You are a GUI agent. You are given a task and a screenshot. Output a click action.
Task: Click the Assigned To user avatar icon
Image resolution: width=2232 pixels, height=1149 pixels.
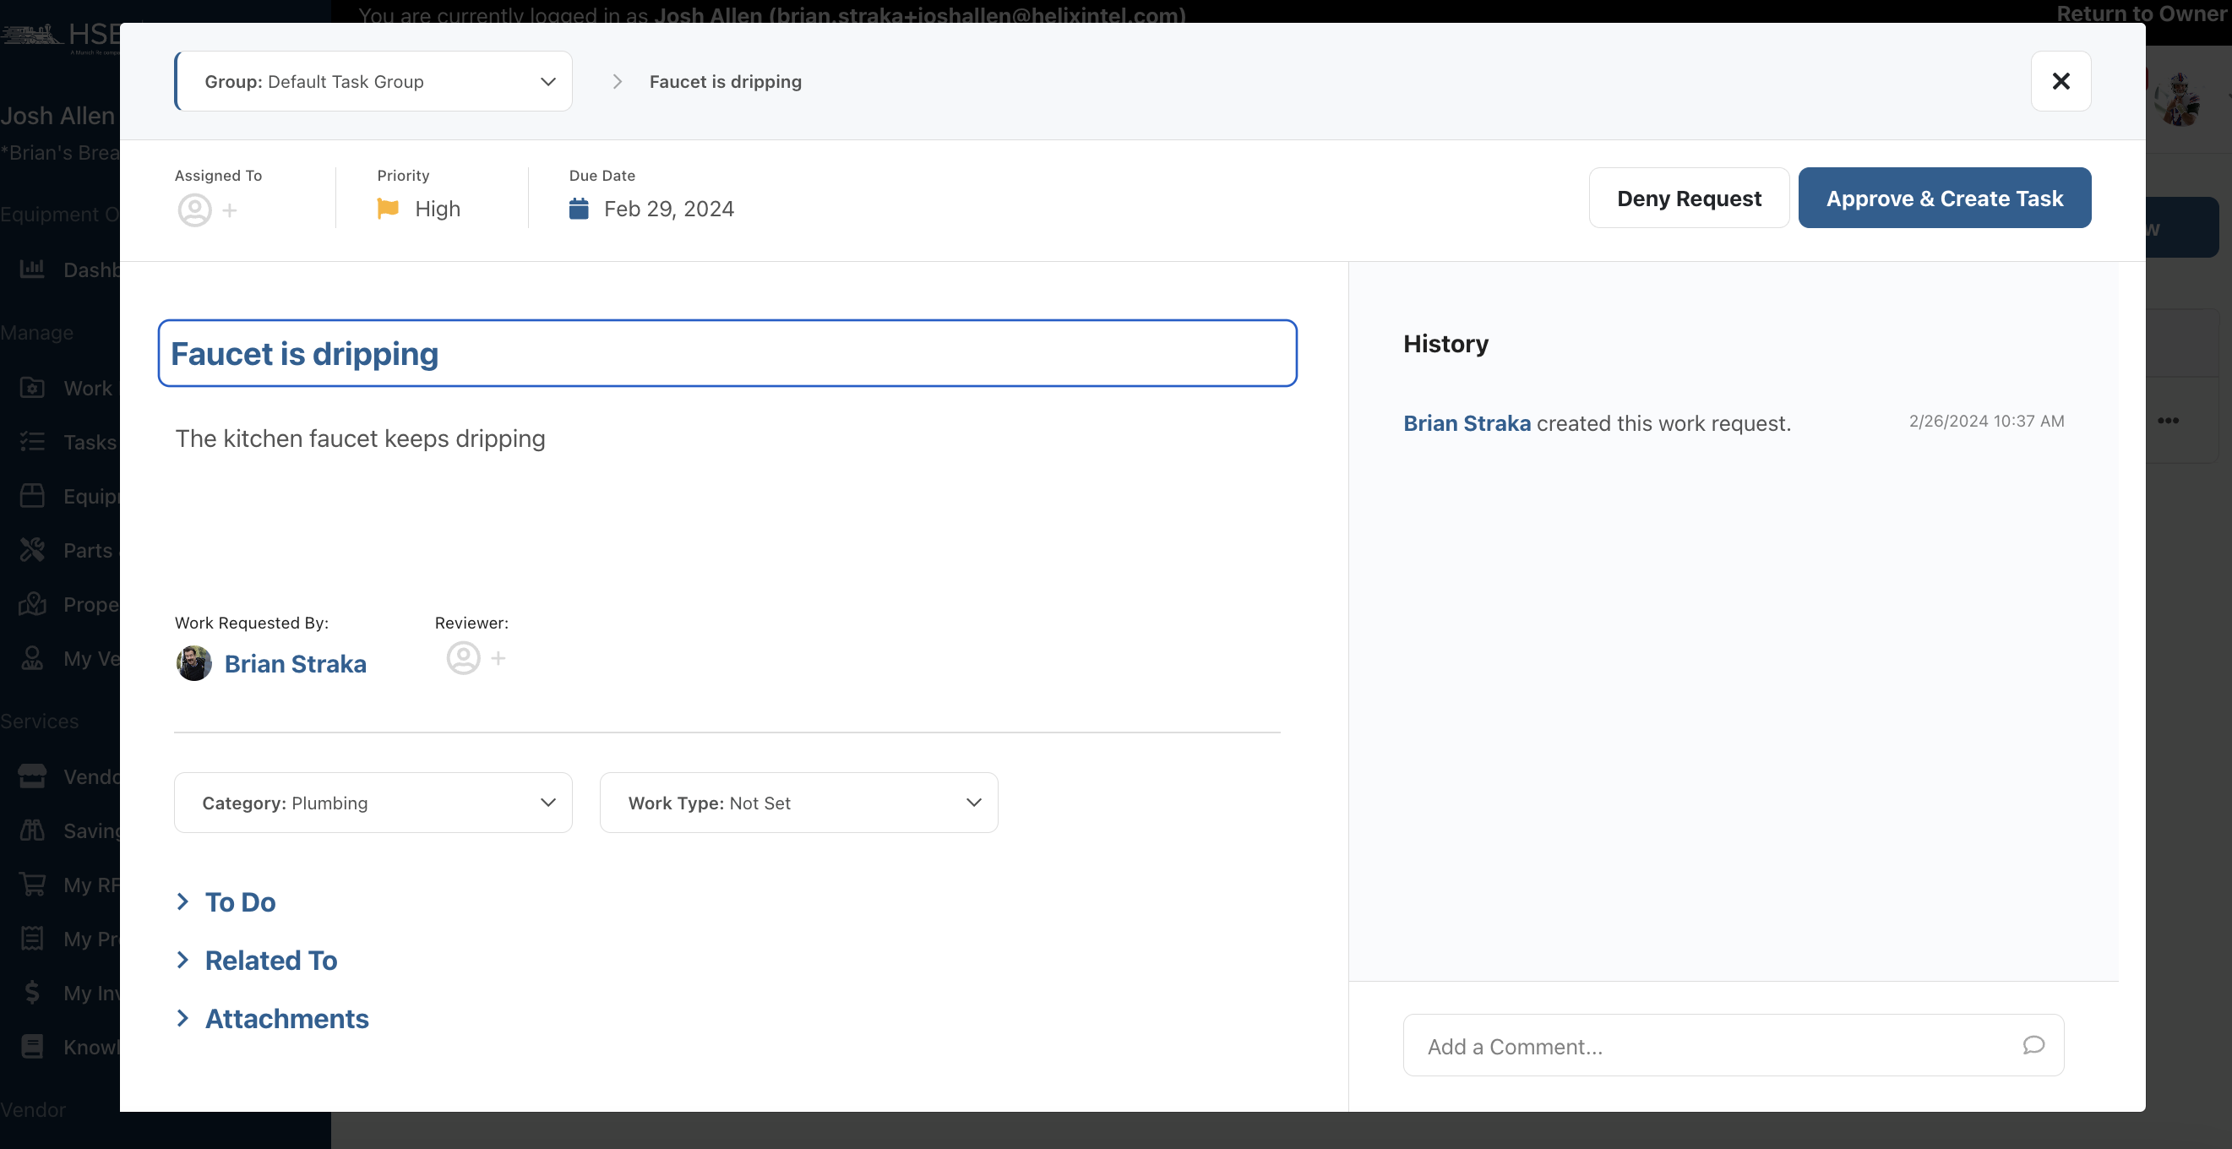[194, 210]
